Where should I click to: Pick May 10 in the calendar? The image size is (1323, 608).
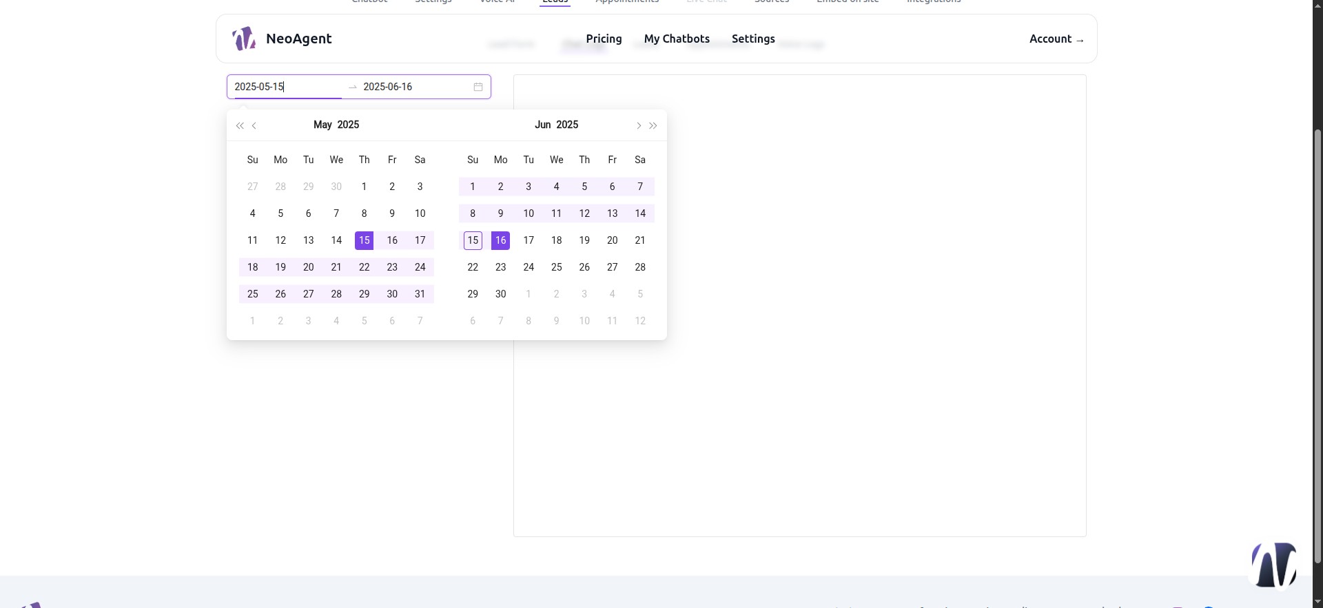point(420,213)
